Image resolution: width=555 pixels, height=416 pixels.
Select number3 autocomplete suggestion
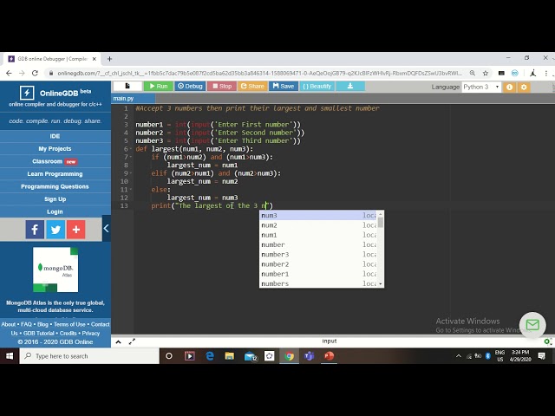[318, 254]
